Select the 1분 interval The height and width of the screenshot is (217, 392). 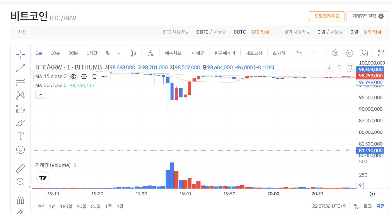pos(39,53)
